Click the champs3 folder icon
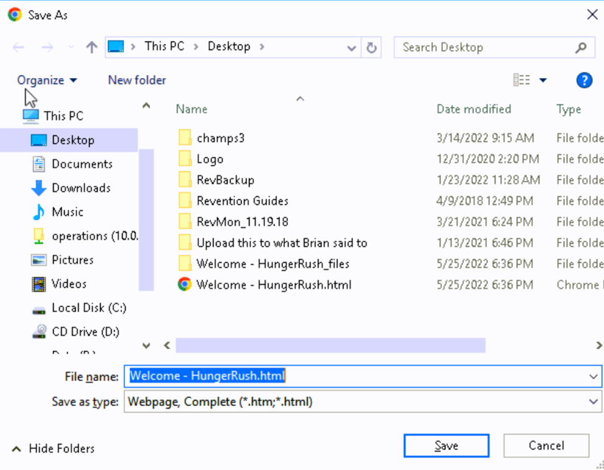 coord(185,137)
